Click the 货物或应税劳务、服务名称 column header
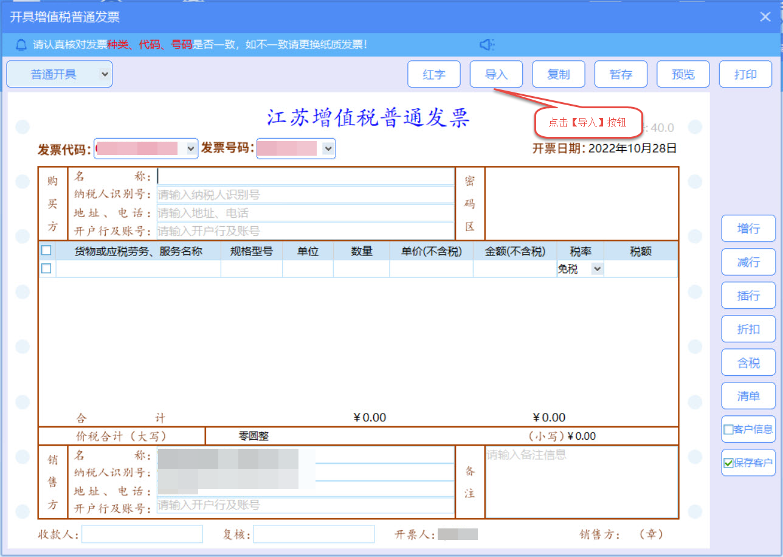 139,251
